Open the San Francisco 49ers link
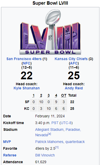Image resolution: width=101 pixels, height=165 pixels. coord(24,59)
